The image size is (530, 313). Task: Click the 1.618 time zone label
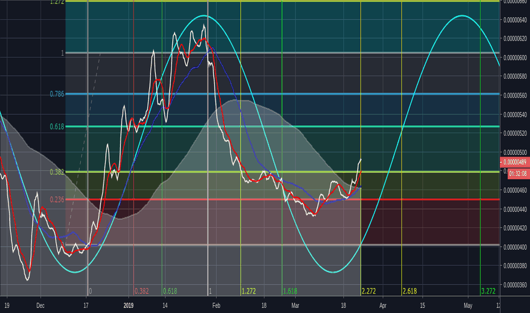click(290, 291)
